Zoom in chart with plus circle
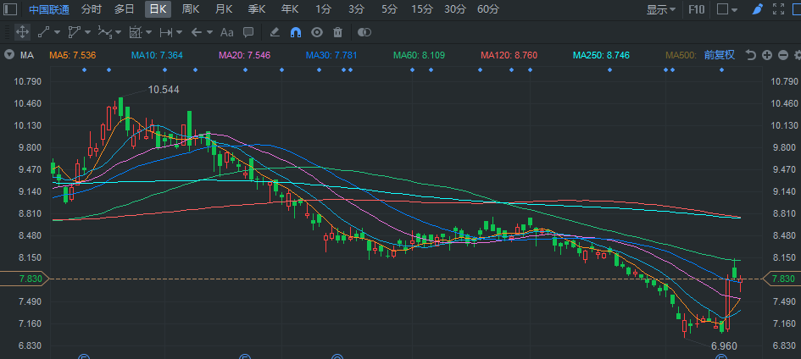801x359 pixels. click(x=767, y=55)
